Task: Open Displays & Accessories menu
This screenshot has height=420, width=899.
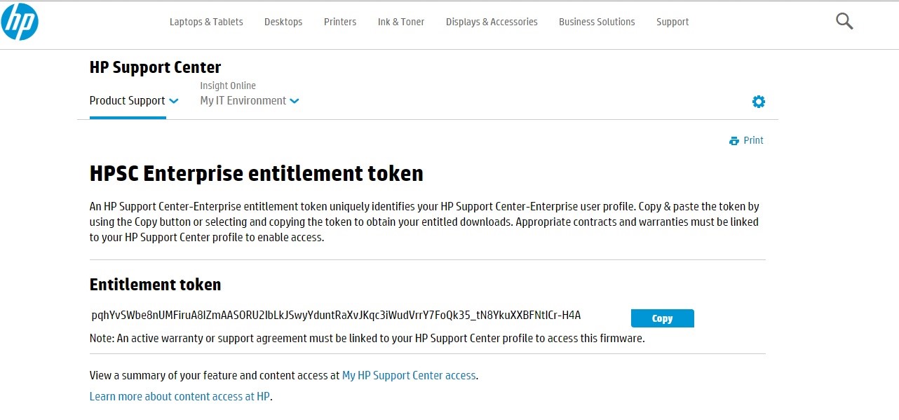Action: 492,22
